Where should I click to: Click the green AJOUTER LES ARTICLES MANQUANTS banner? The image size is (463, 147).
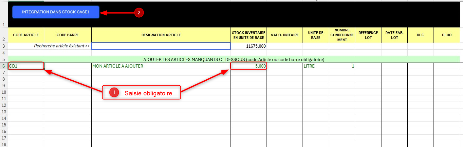[x=233, y=59]
